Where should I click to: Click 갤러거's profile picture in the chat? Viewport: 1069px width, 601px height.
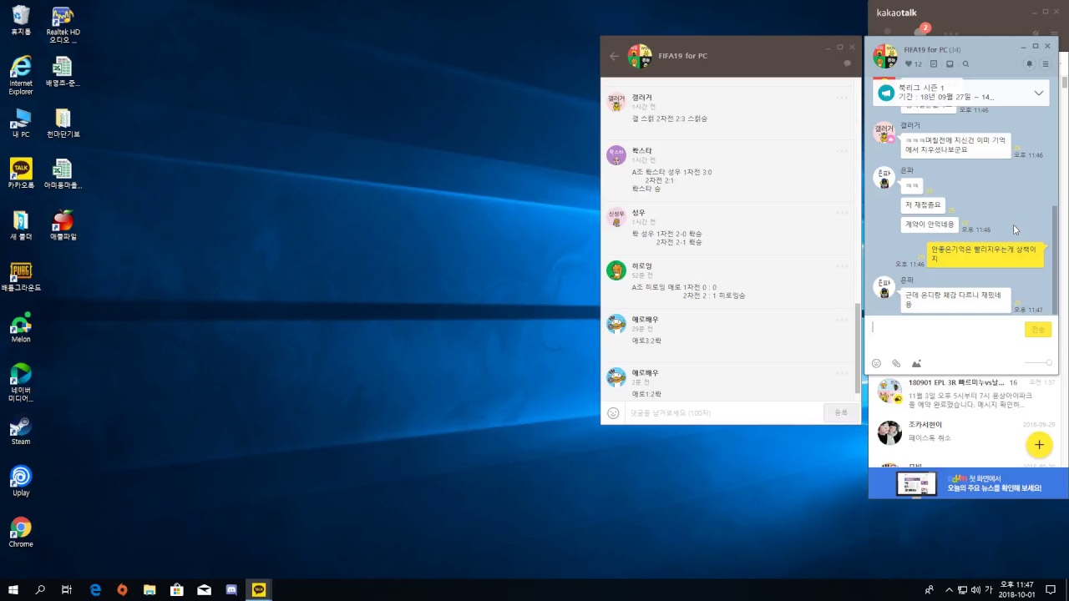click(x=884, y=131)
